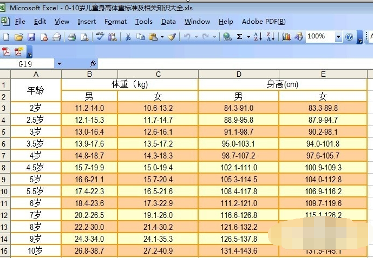Image resolution: width=373 pixels, height=258 pixels.
Task: Open the Format menu
Action: tap(116, 22)
